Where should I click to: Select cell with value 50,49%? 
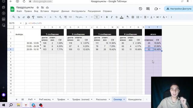point(157,49)
